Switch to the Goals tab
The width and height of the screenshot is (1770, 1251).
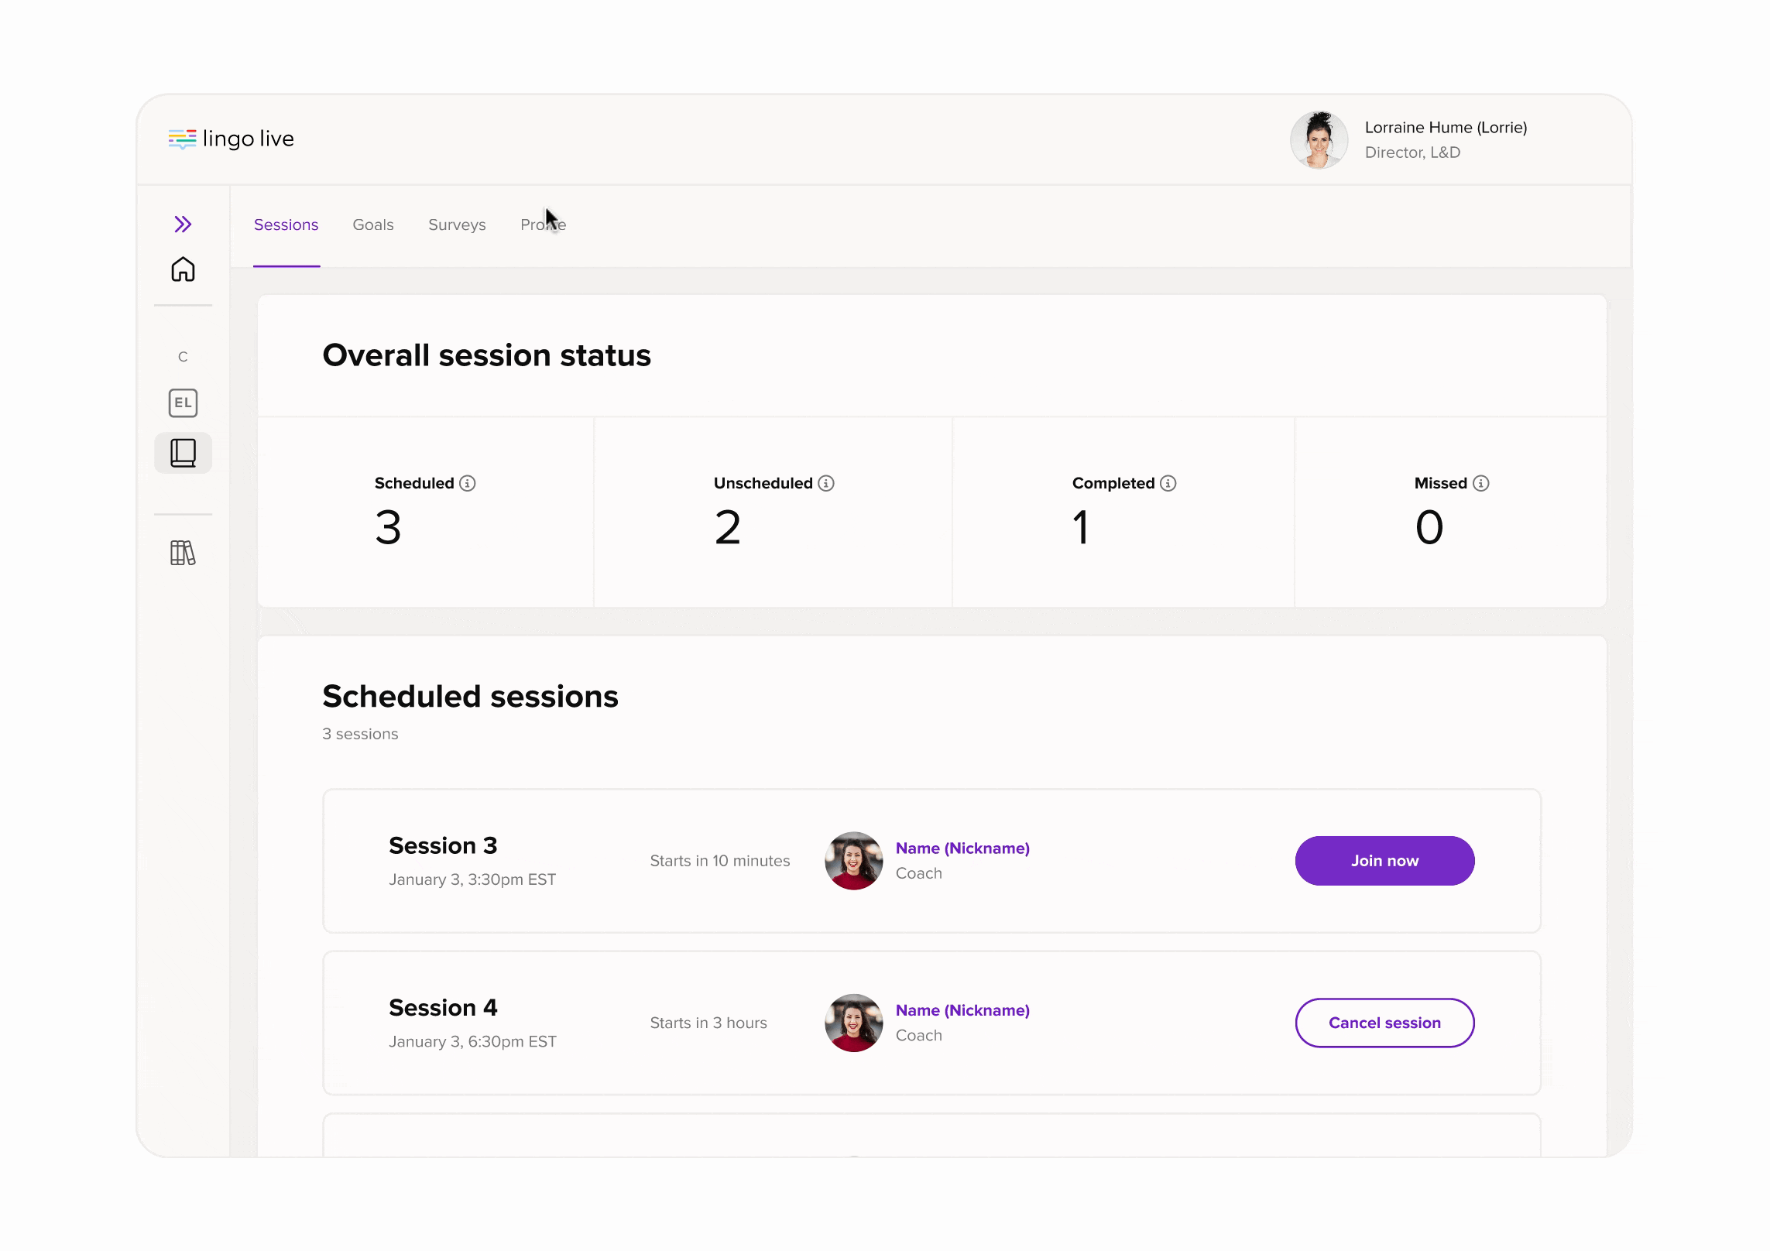pyautogui.click(x=373, y=224)
